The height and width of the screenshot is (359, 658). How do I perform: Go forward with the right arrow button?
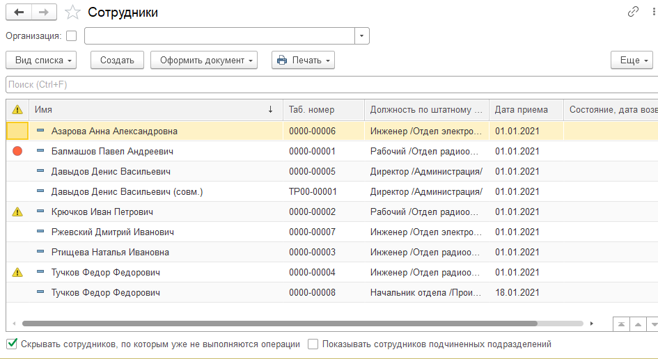click(x=43, y=13)
